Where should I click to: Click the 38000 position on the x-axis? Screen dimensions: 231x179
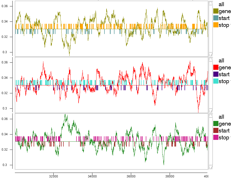pyautogui.click(x=170, y=176)
